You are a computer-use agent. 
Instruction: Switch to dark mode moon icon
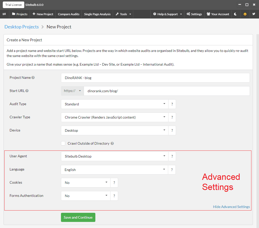click(x=235, y=14)
